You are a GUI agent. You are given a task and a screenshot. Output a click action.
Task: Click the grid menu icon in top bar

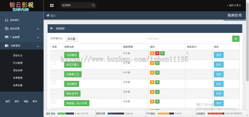pyautogui.click(x=52, y=6)
